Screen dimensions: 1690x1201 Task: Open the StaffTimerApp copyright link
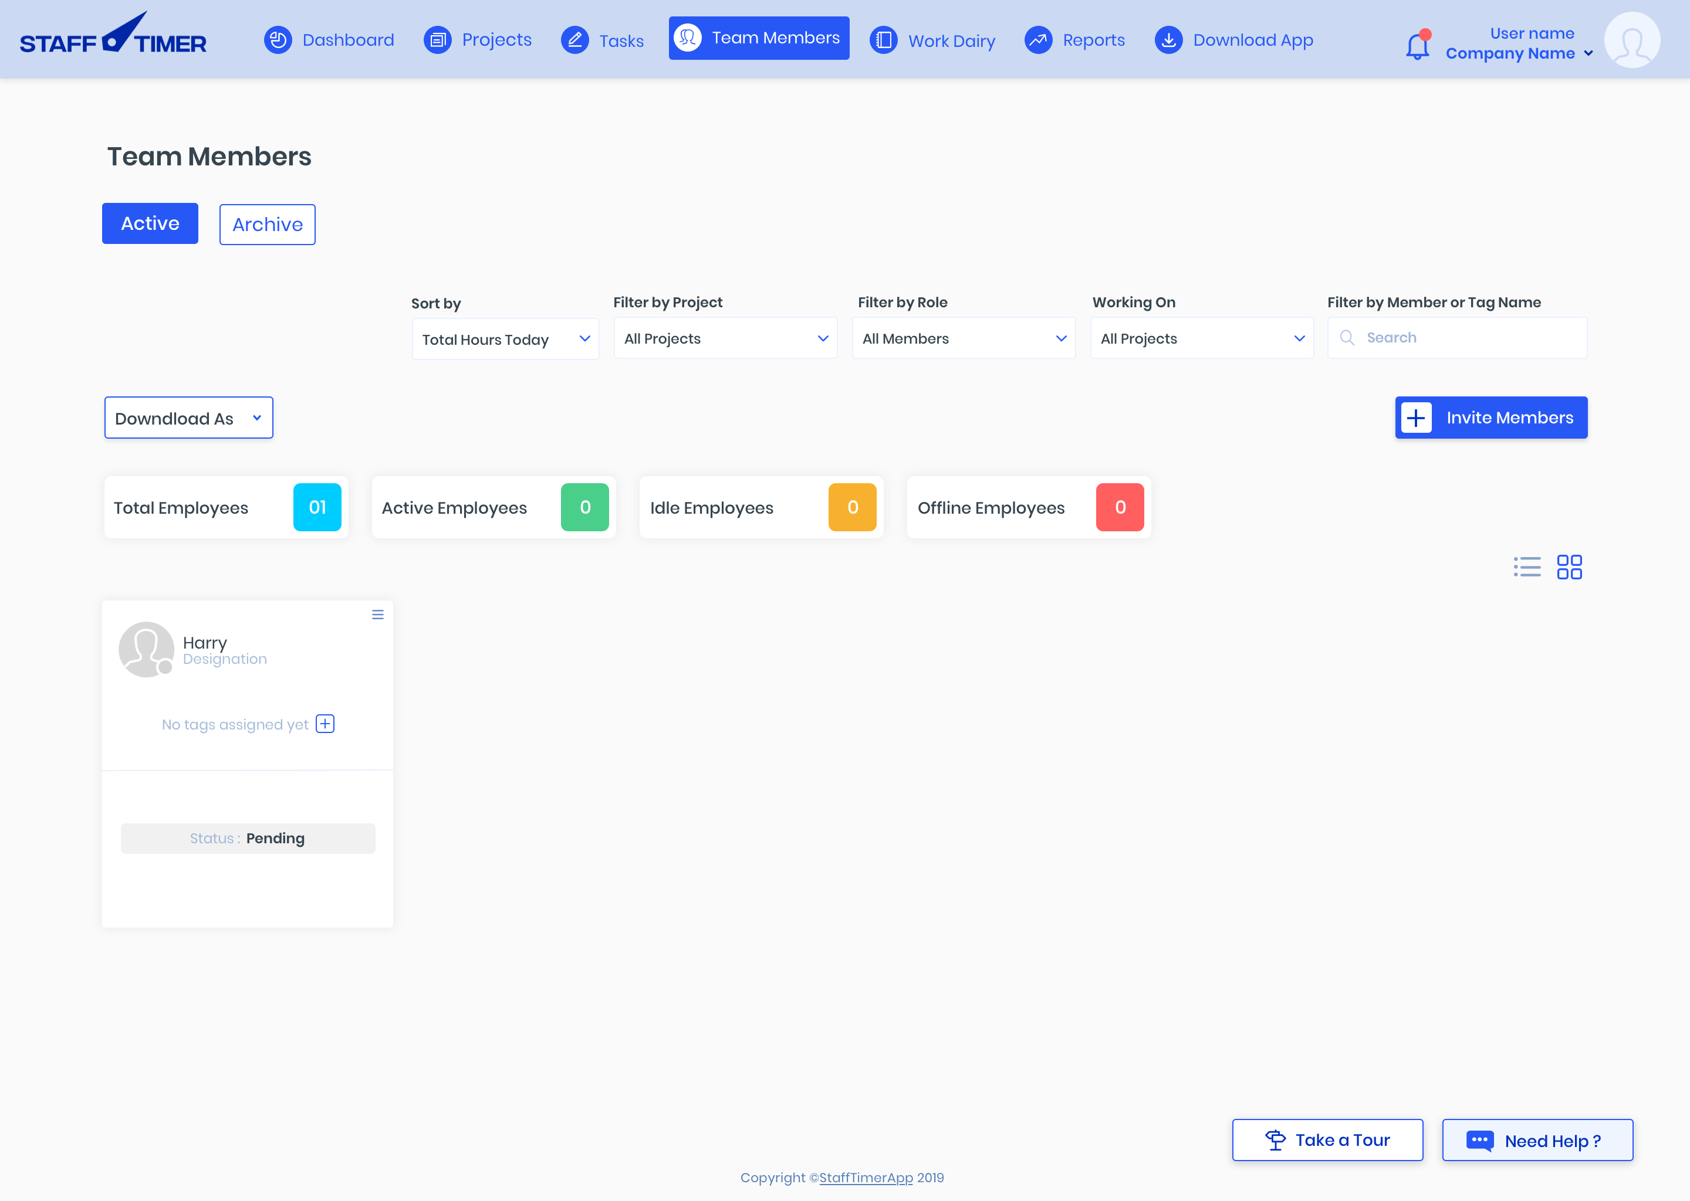(866, 1178)
